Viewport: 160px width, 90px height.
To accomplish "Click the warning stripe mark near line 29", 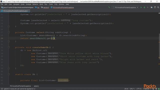I will pos(159,42).
